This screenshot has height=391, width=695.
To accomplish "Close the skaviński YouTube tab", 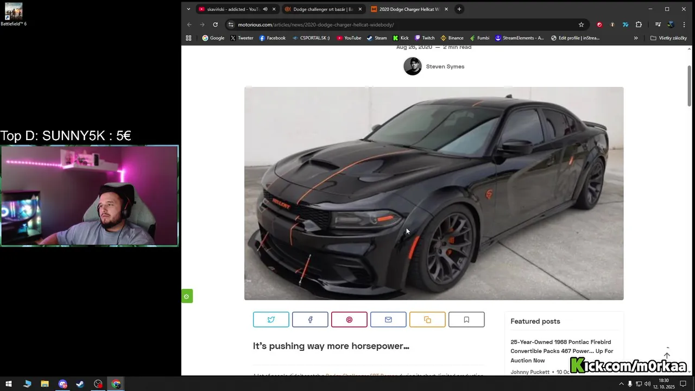I will [274, 9].
